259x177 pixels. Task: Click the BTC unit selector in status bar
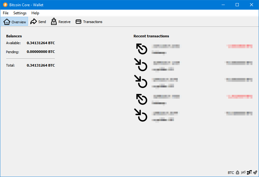231,173
